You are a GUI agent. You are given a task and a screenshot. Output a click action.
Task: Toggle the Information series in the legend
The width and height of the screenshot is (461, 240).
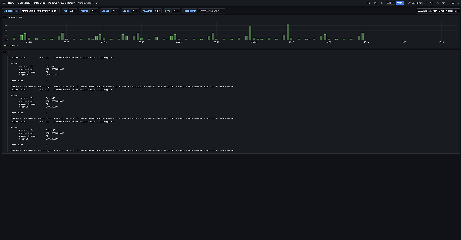(12, 46)
